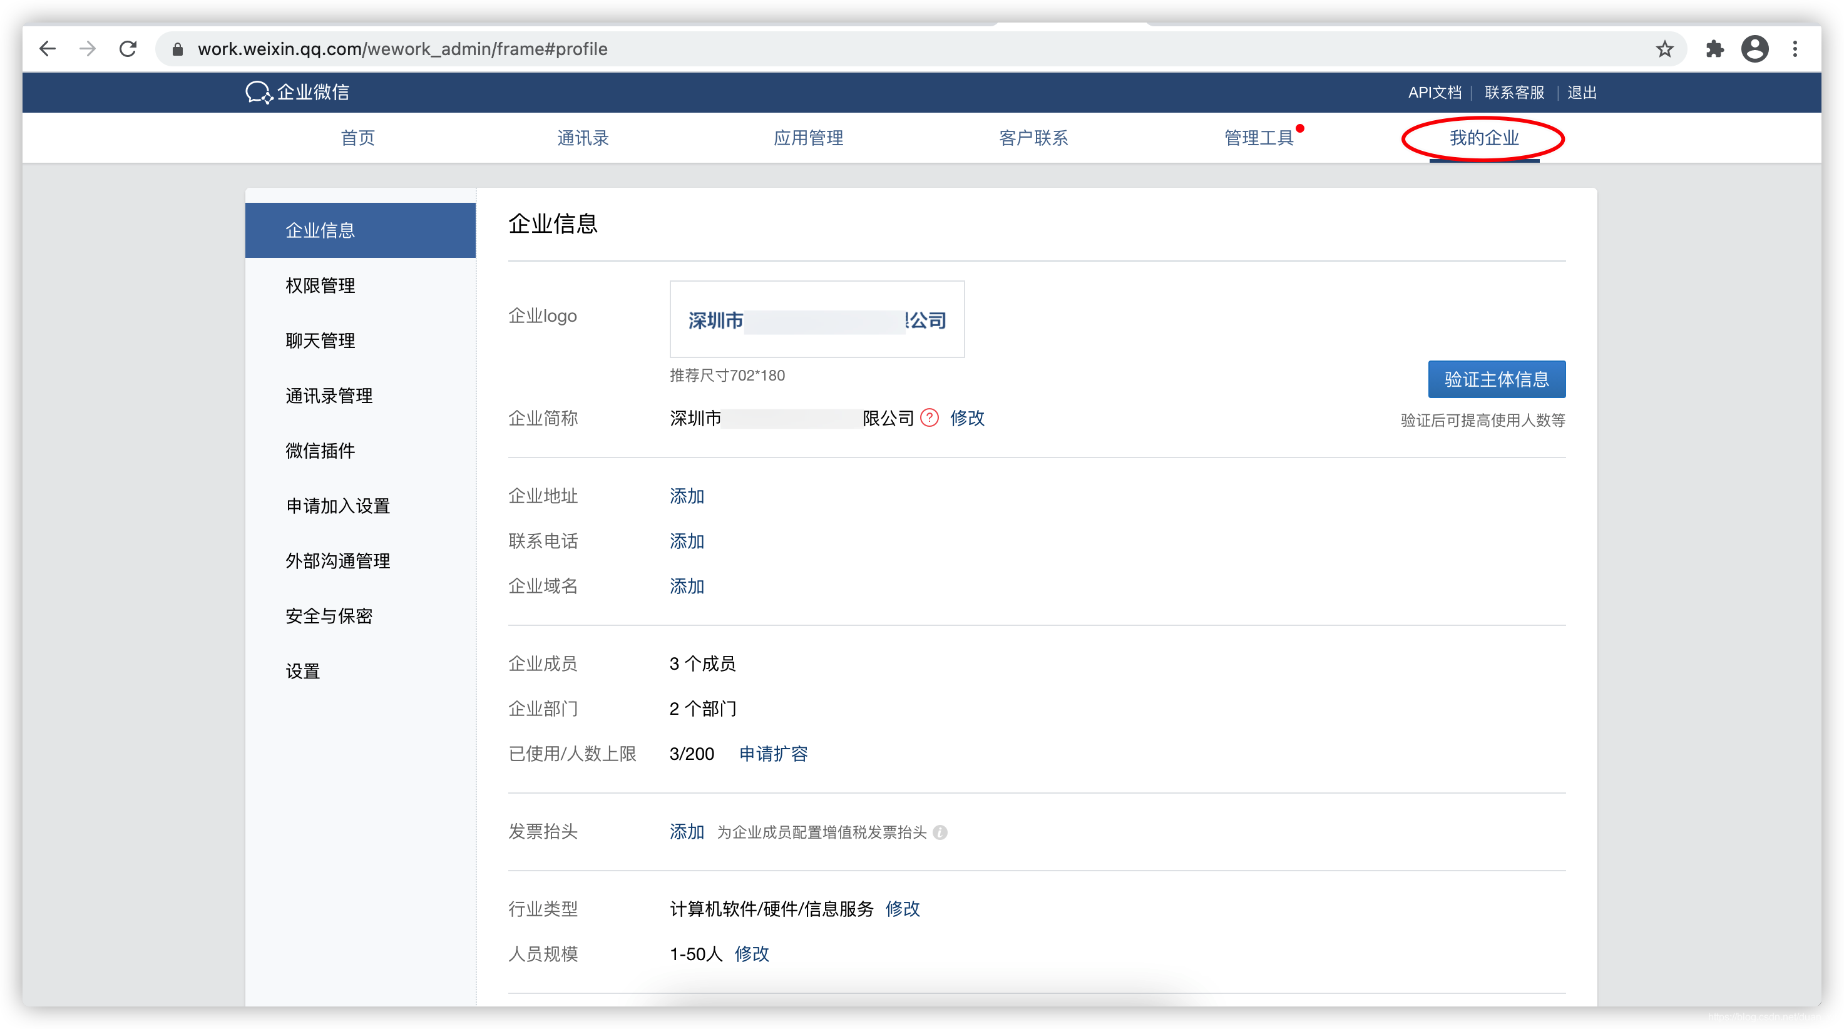Click 添加 for 企业地址
1844x1029 pixels.
(687, 496)
